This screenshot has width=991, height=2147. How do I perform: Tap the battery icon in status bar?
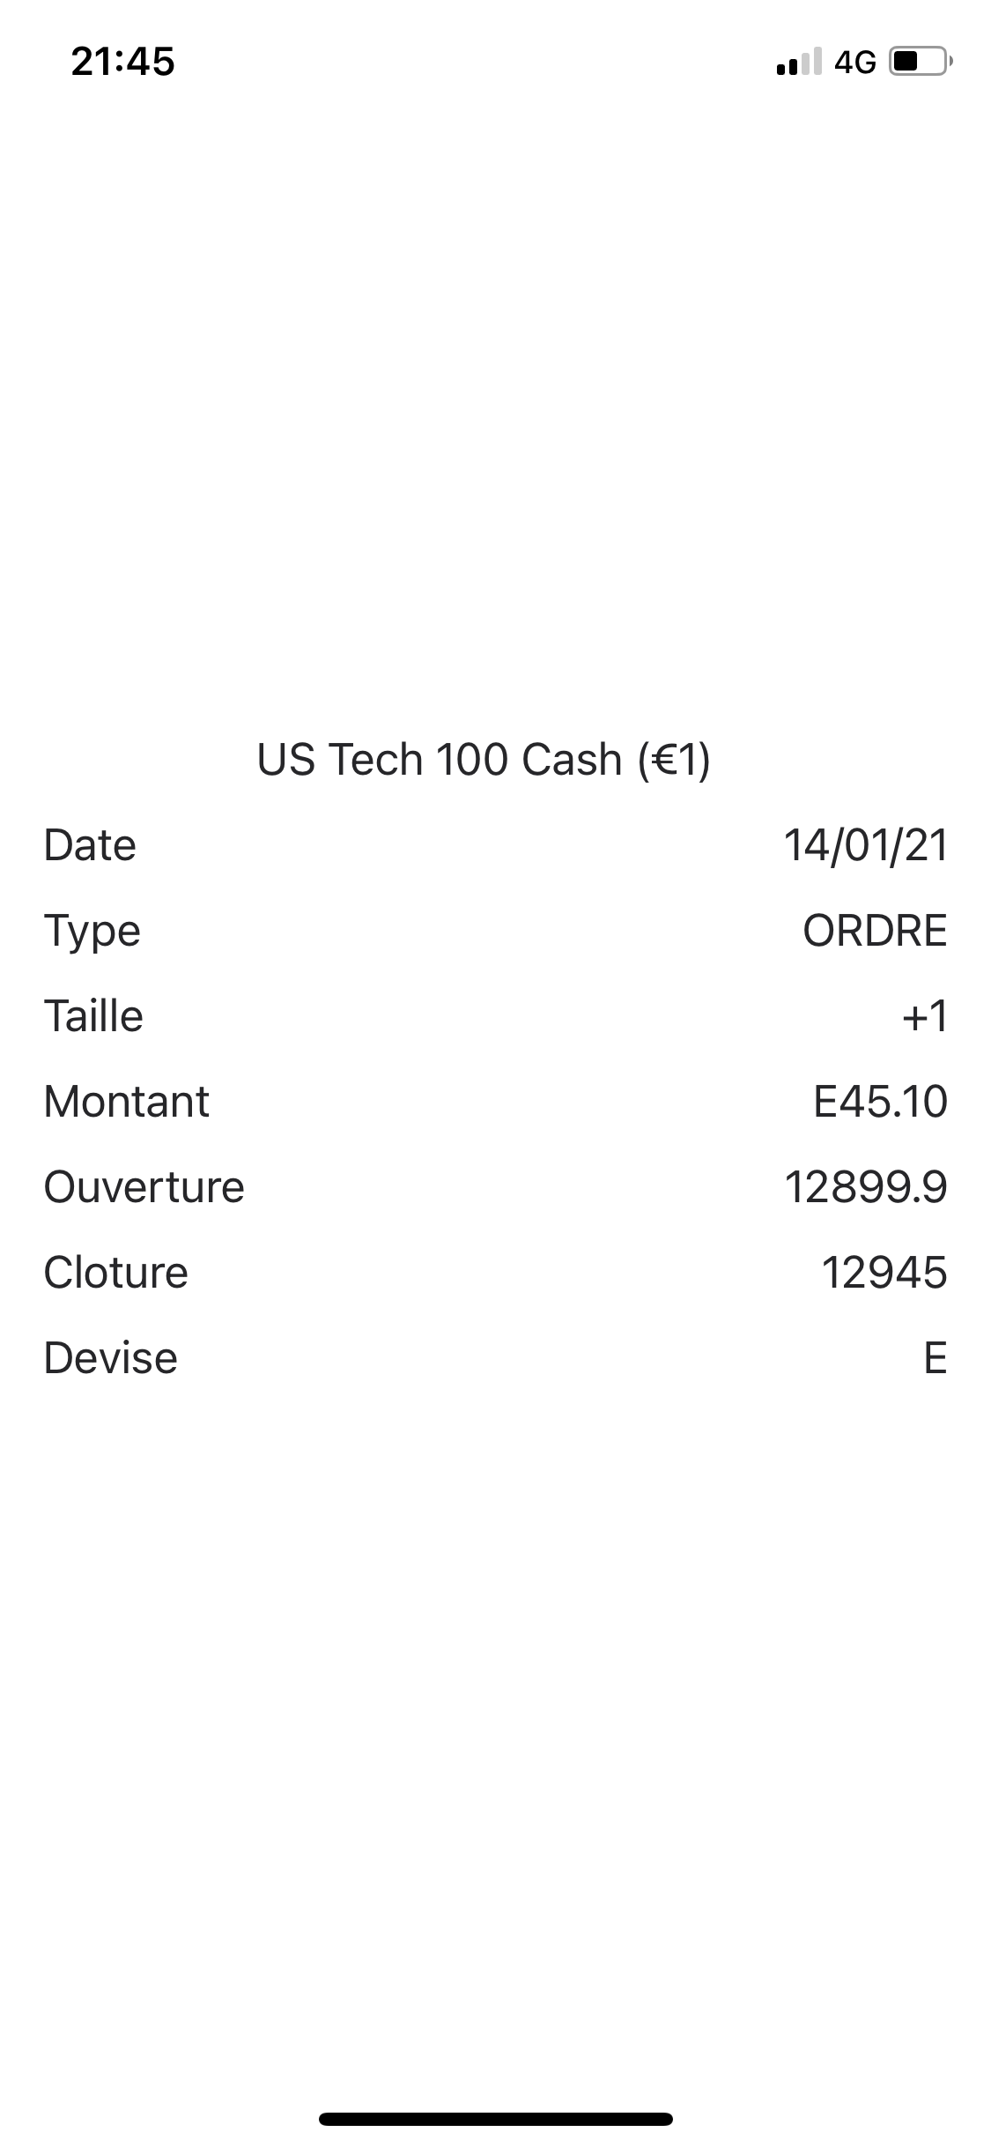click(x=920, y=62)
